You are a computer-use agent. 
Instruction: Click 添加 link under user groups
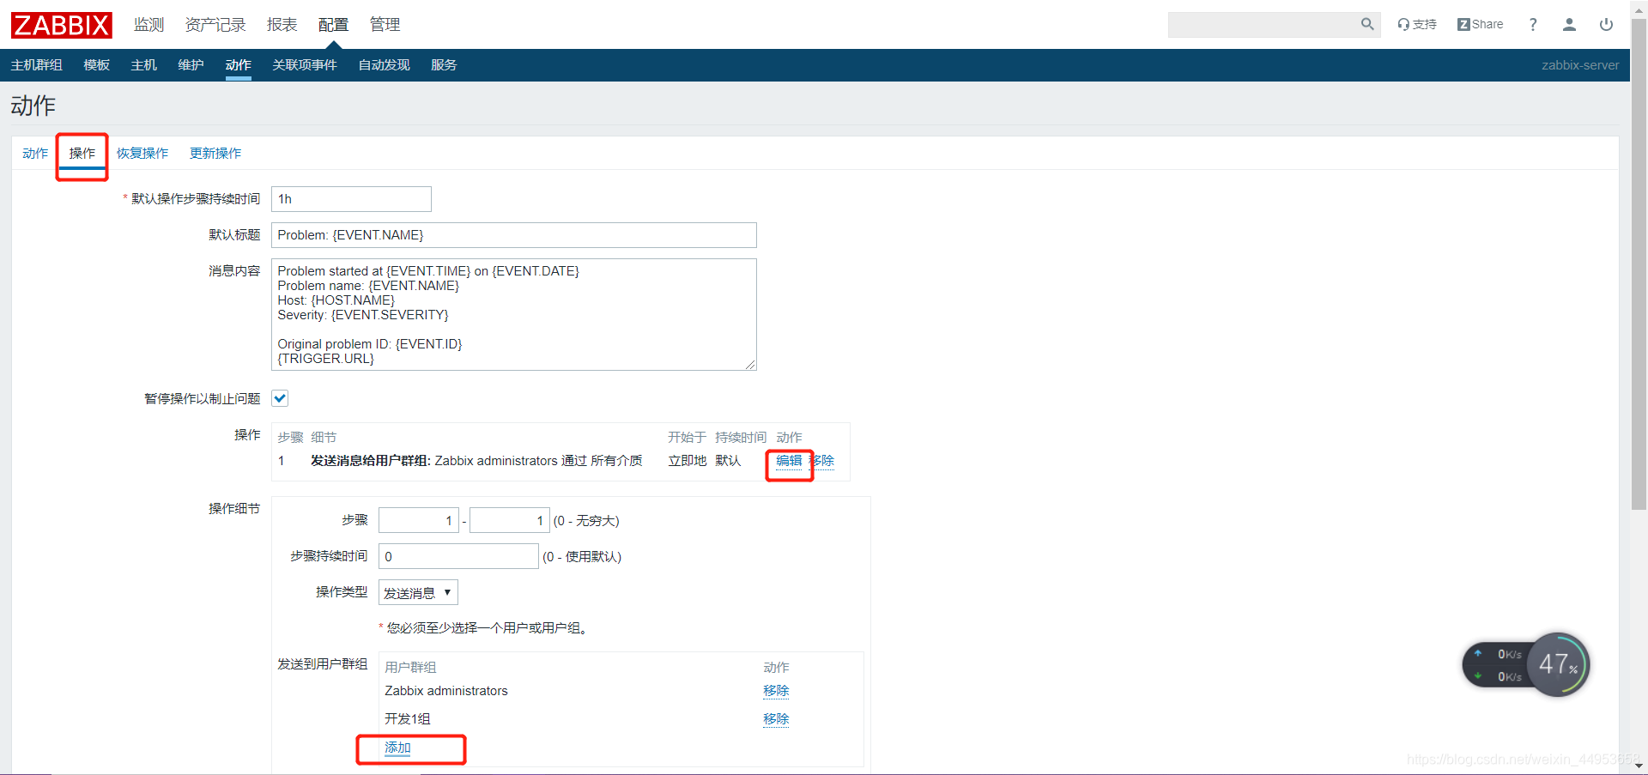point(397,748)
